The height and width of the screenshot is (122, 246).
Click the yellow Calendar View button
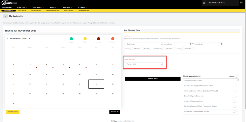point(13,112)
